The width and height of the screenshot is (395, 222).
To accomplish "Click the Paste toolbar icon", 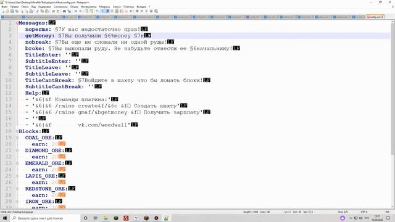I will (47, 11).
